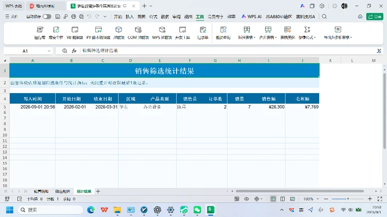Viewport: 387px width, 217px height.
Task: Open the data query tool
Action: coord(223,33)
